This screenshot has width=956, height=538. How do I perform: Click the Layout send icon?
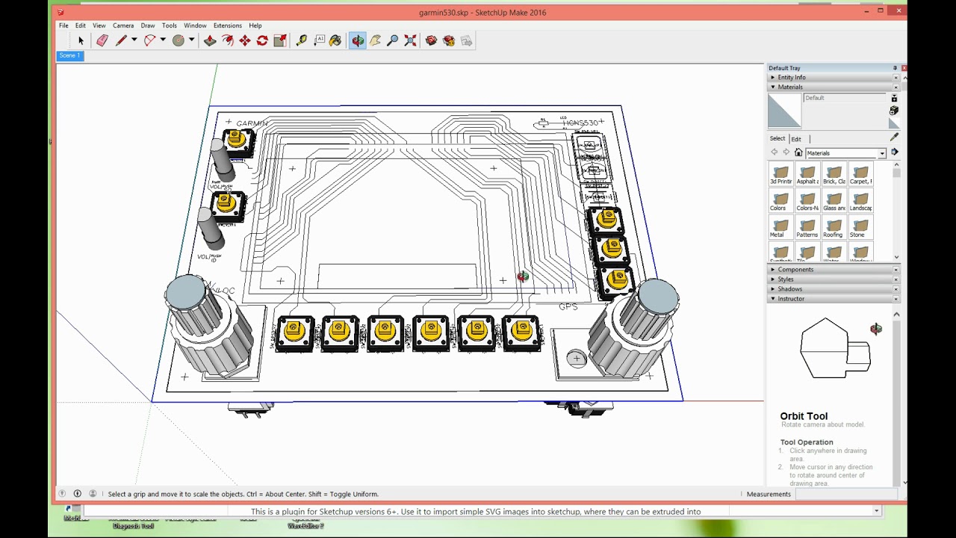(466, 40)
